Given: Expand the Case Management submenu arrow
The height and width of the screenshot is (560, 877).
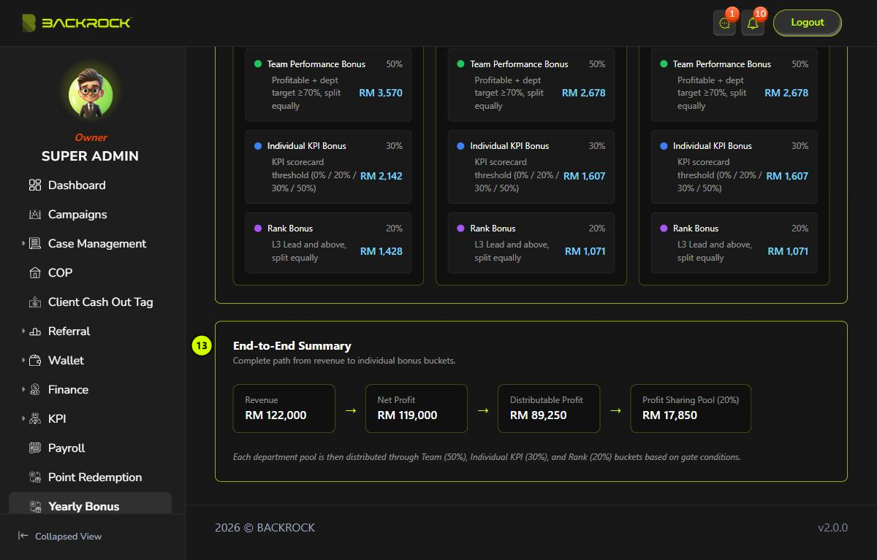Looking at the screenshot, I should (23, 244).
